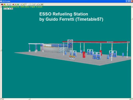This screenshot has width=133, height=100.
Task: Maximize the O3D Preview window
Action: (129, 1)
